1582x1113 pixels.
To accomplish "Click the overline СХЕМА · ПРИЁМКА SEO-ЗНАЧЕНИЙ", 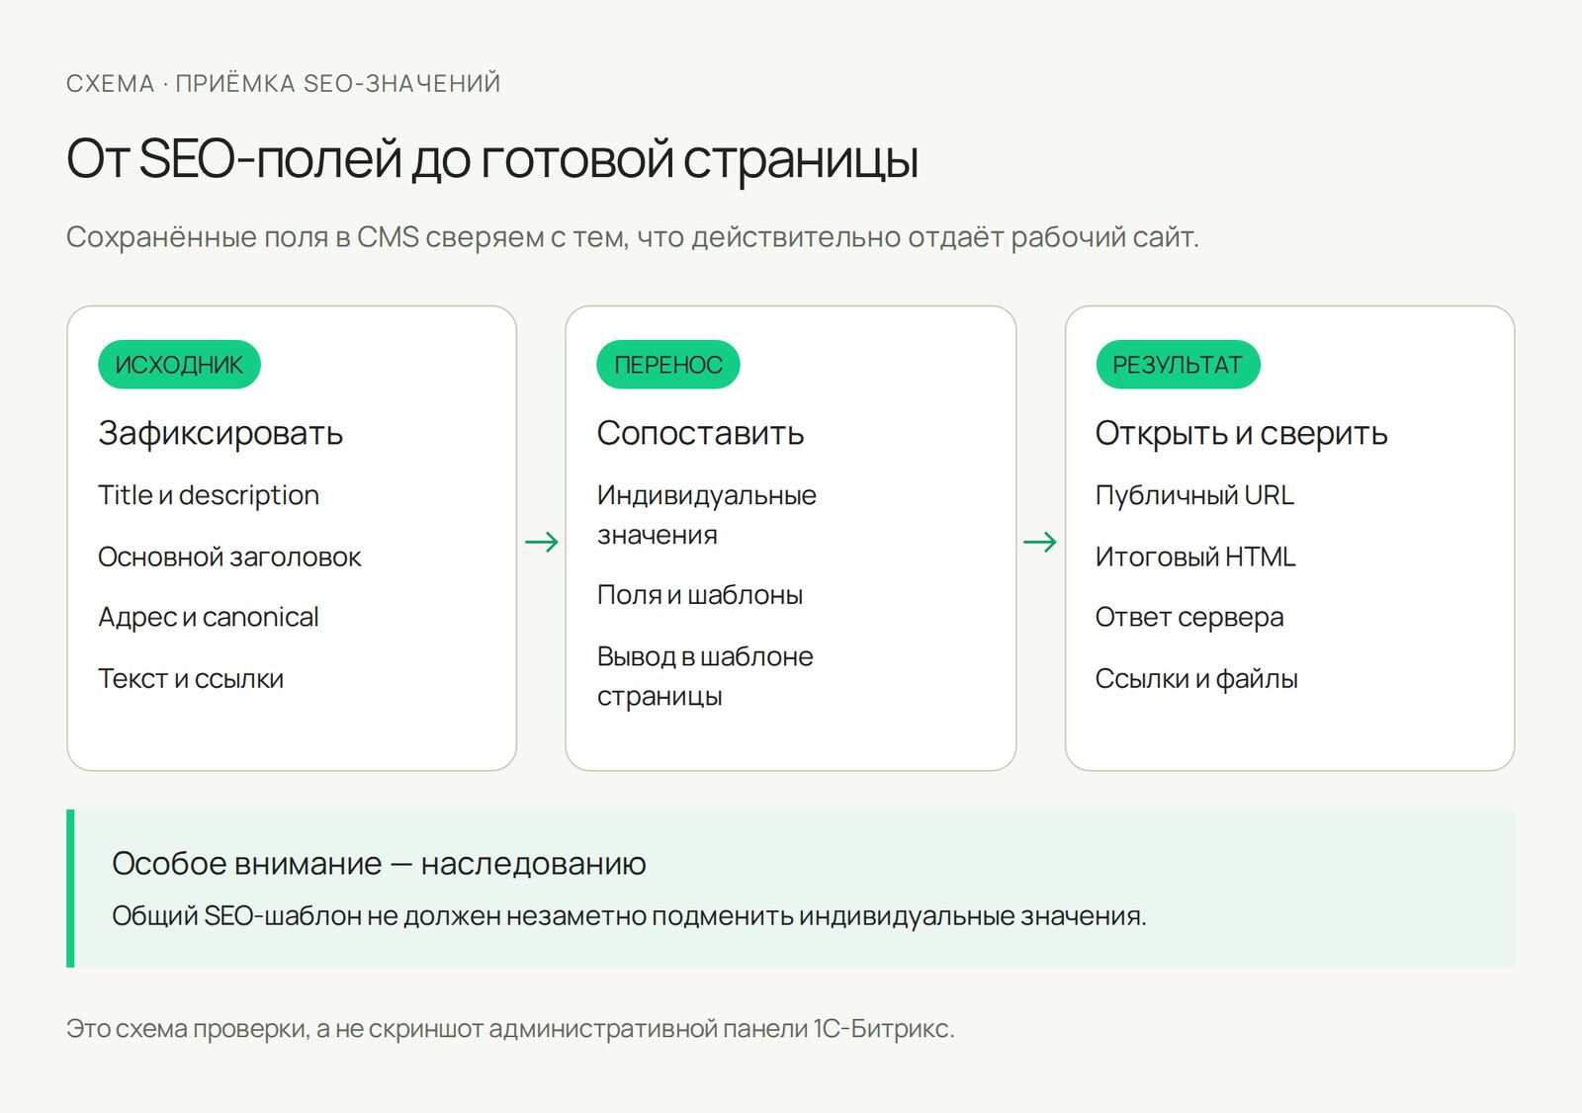I will point(284,84).
